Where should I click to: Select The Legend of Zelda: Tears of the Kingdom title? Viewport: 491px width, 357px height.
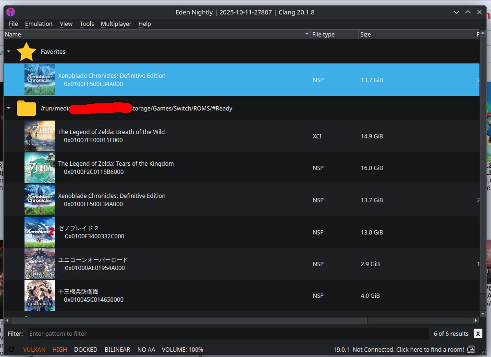click(116, 163)
